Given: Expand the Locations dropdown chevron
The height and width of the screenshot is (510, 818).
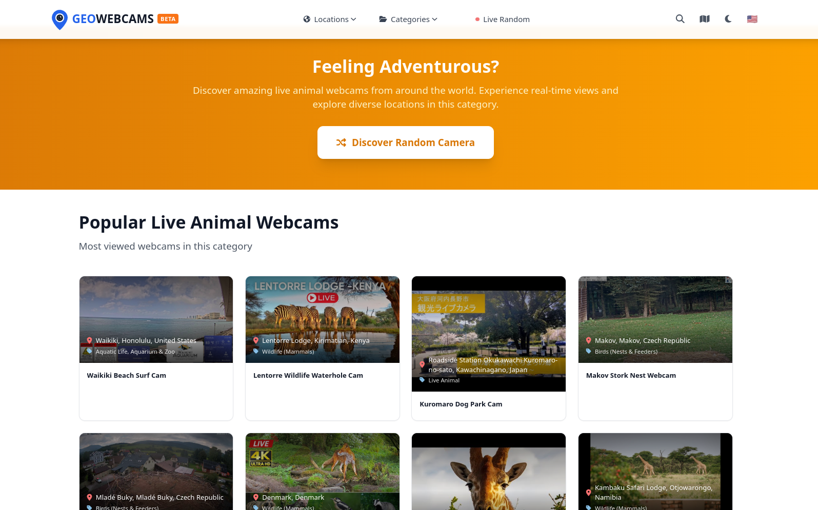Looking at the screenshot, I should [x=353, y=19].
